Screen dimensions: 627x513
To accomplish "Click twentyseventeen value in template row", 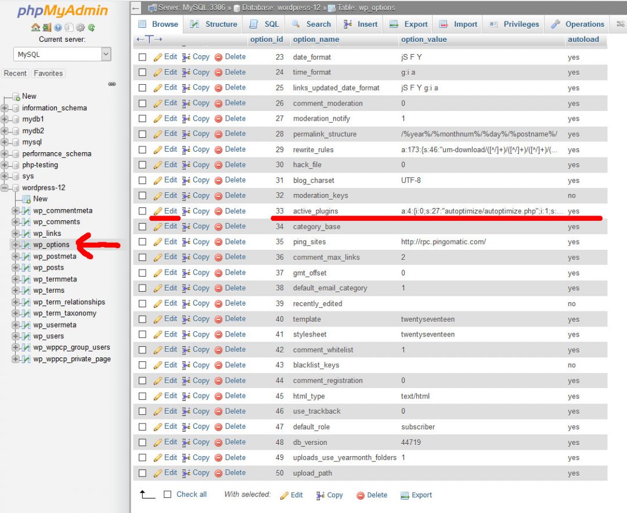I will [x=428, y=320].
